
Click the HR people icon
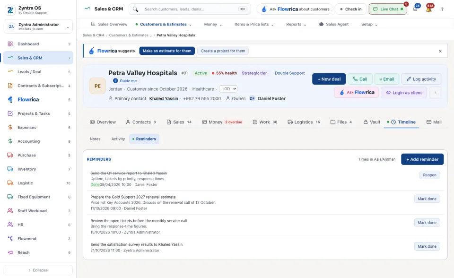point(10,225)
